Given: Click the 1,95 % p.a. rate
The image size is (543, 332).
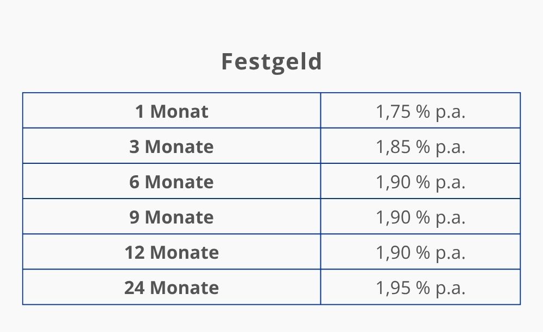Looking at the screenshot, I should (x=420, y=288).
